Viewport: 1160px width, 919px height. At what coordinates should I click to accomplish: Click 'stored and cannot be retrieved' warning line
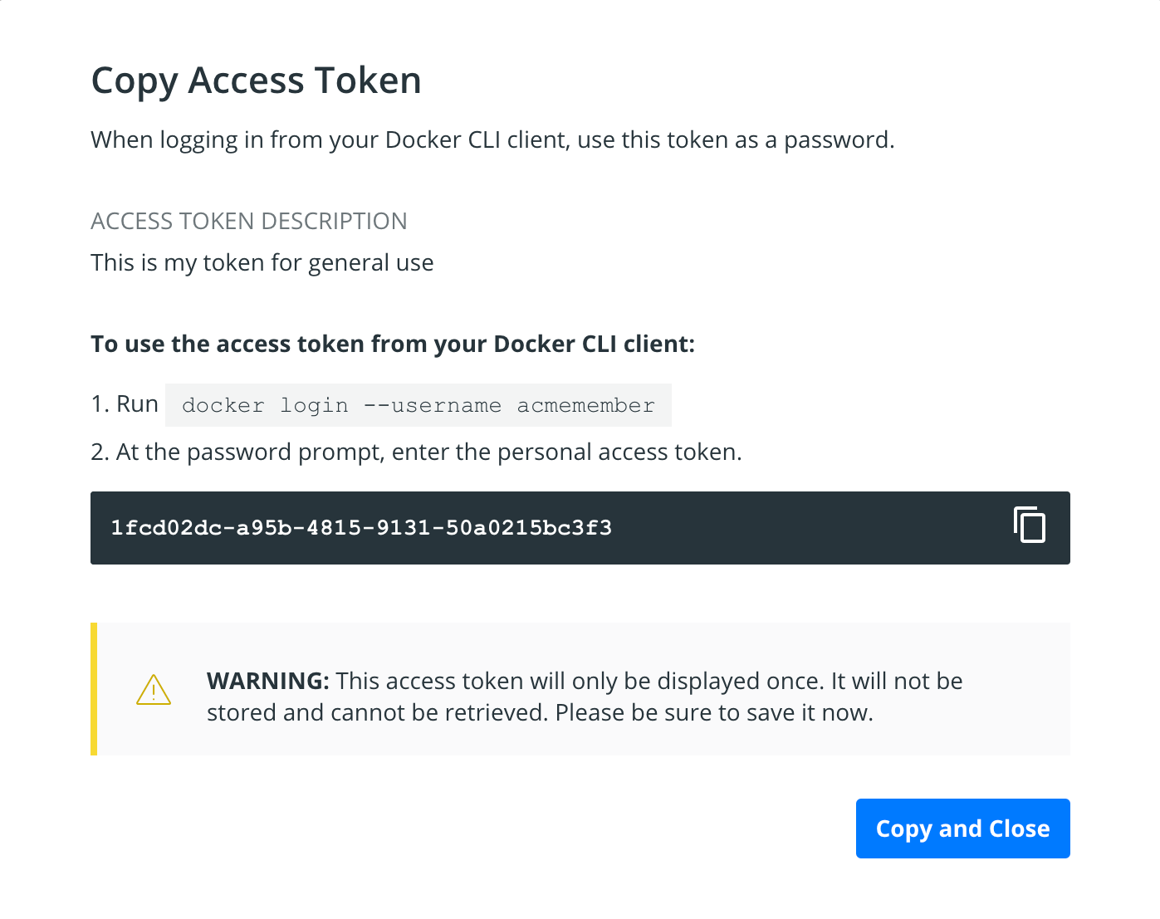pyautogui.click(x=540, y=713)
